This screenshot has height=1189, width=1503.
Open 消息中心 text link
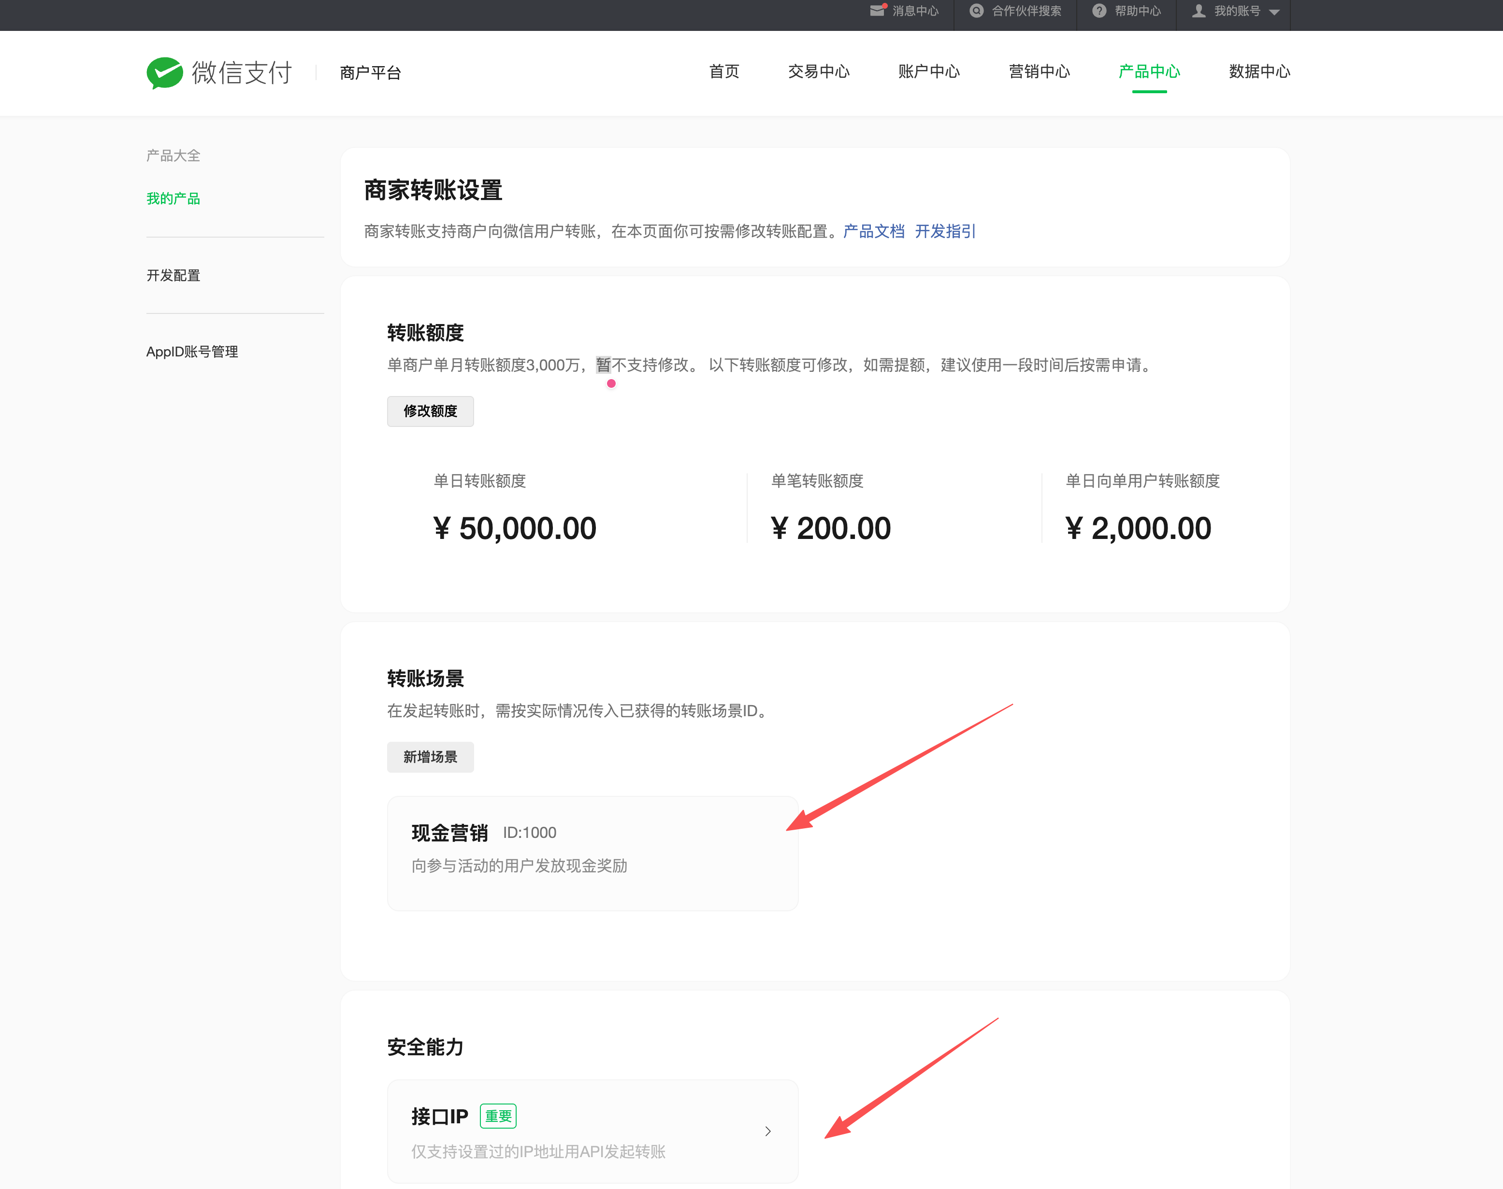point(915,11)
